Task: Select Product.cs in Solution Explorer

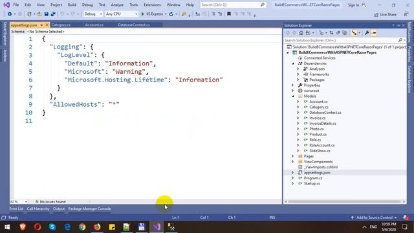Action: coord(318,135)
